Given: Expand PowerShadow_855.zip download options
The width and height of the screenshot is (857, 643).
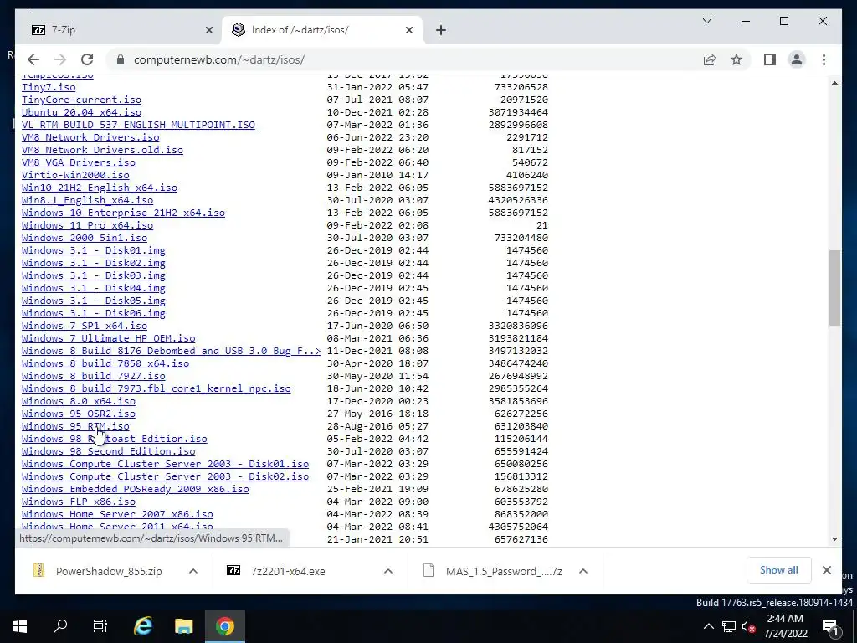Looking at the screenshot, I should coord(193,571).
